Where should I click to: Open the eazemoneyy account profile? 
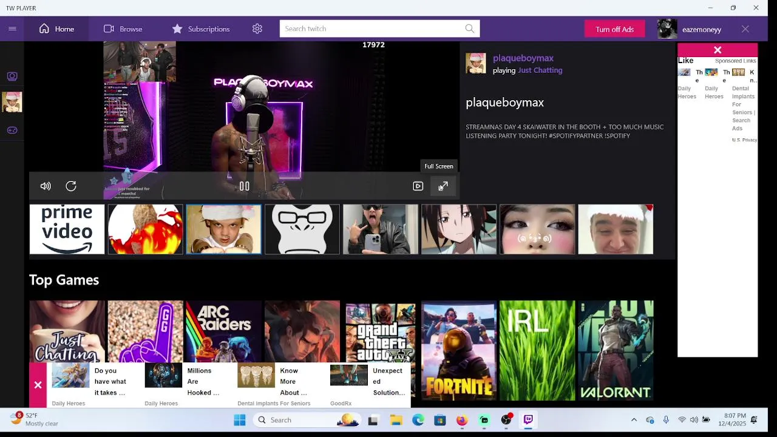[690, 29]
